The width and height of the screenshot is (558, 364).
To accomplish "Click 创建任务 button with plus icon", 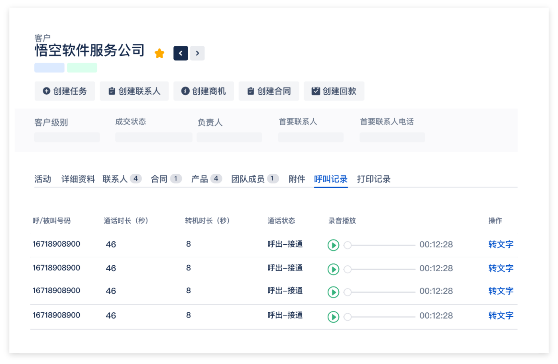I will pos(65,91).
